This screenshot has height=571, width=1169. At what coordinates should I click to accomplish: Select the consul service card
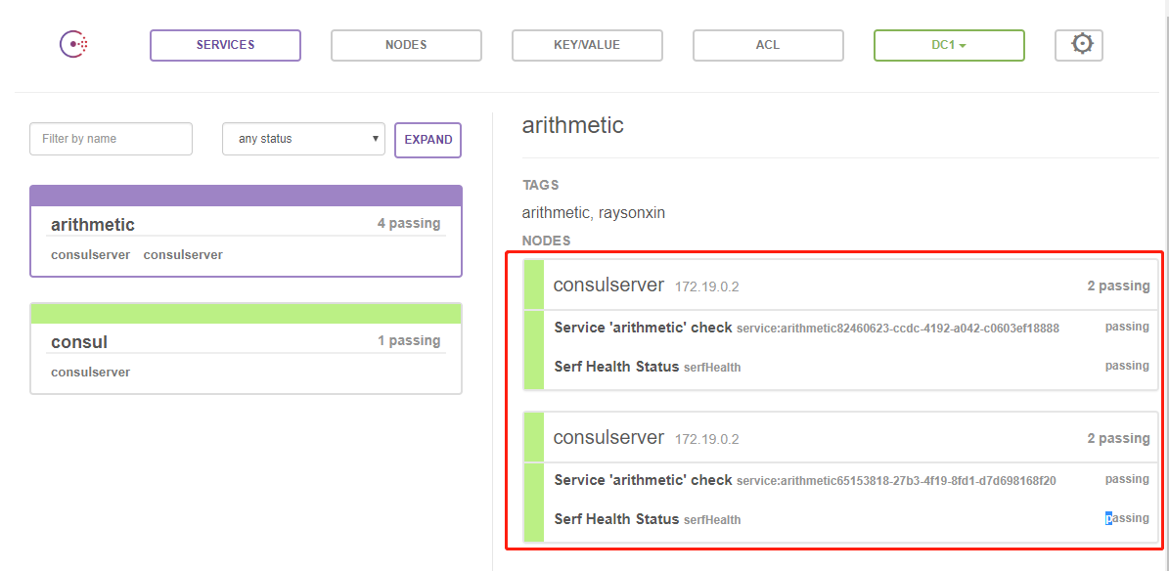coord(246,348)
